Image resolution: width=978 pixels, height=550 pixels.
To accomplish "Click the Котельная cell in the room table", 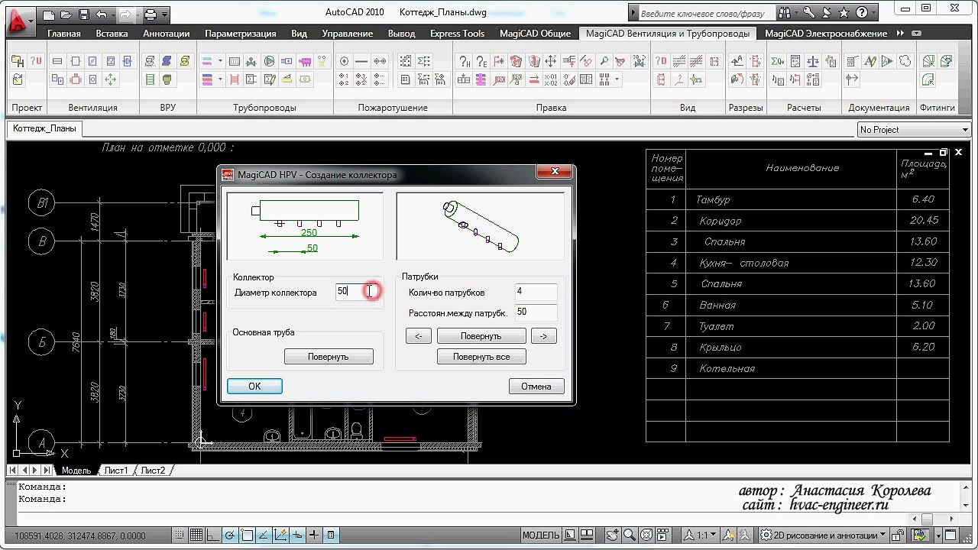I will coord(791,369).
